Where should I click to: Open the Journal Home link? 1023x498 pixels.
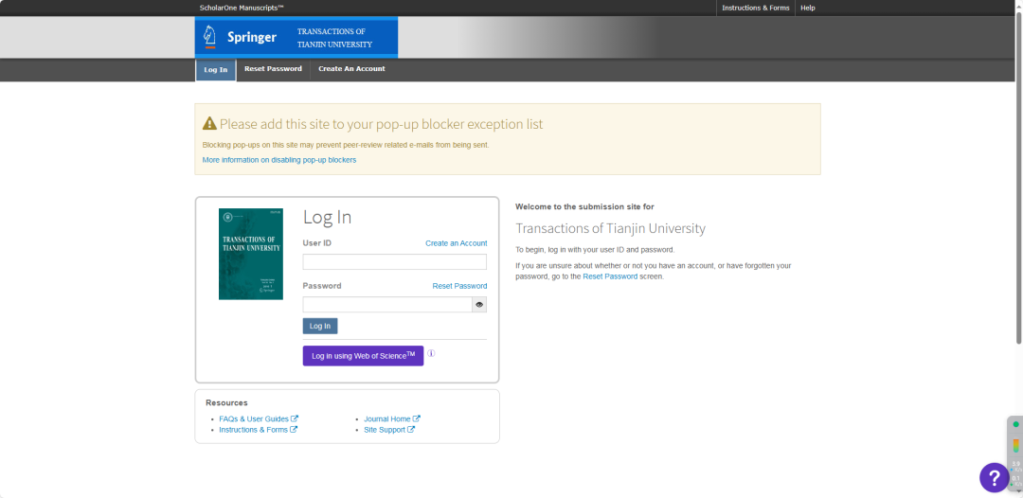click(387, 419)
